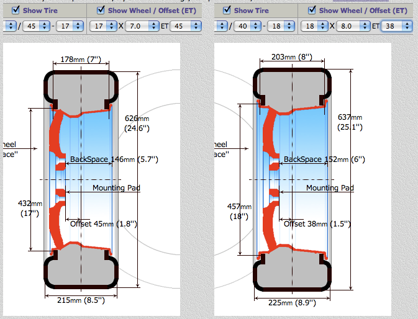Viewport: 418px width, 319px height.
Task: Open right tire aspect ratio 40 dropdown
Action: [247, 26]
